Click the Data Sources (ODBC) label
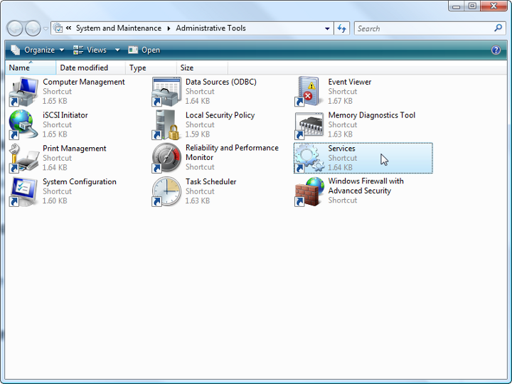 click(x=220, y=82)
